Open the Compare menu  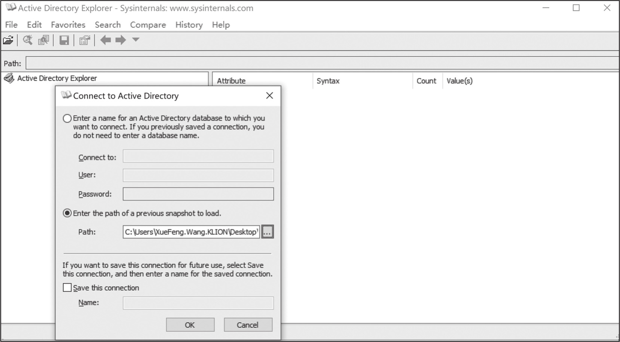(148, 25)
